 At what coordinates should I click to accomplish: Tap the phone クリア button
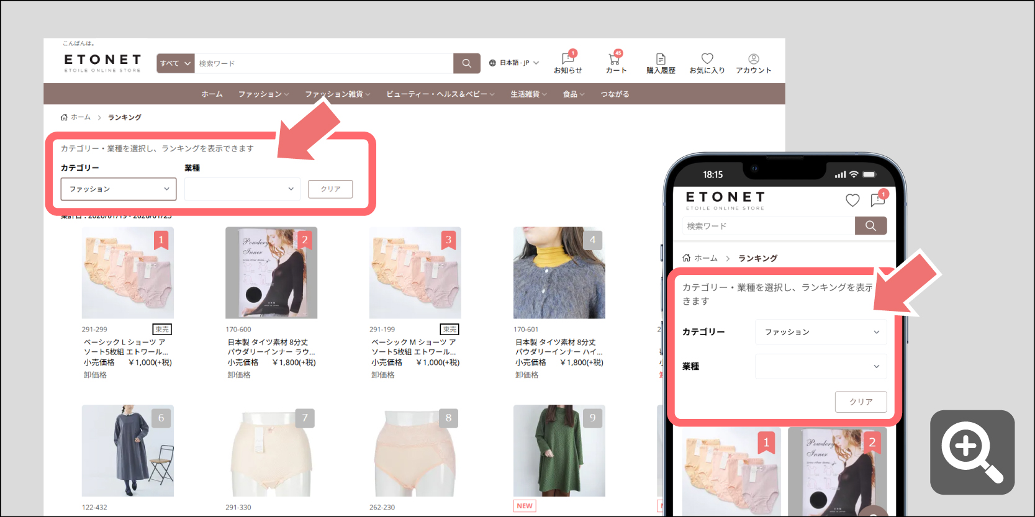tap(861, 402)
